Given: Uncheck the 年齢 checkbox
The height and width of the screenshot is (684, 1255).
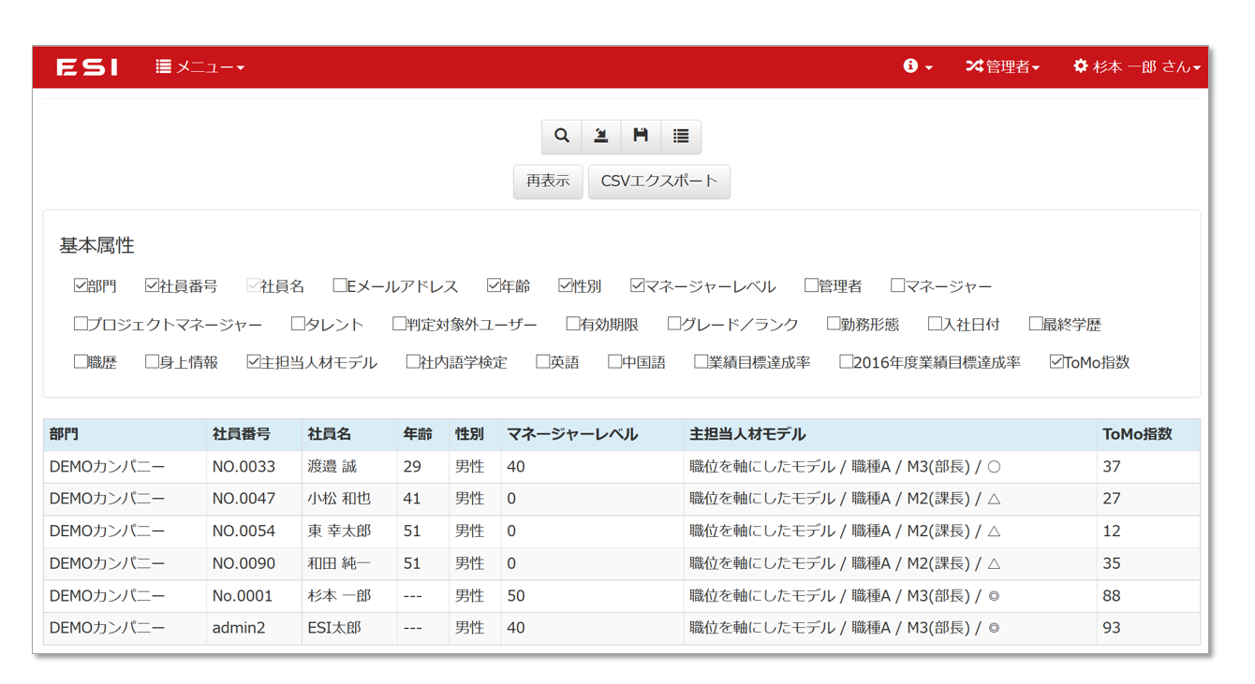Looking at the screenshot, I should pos(494,285).
